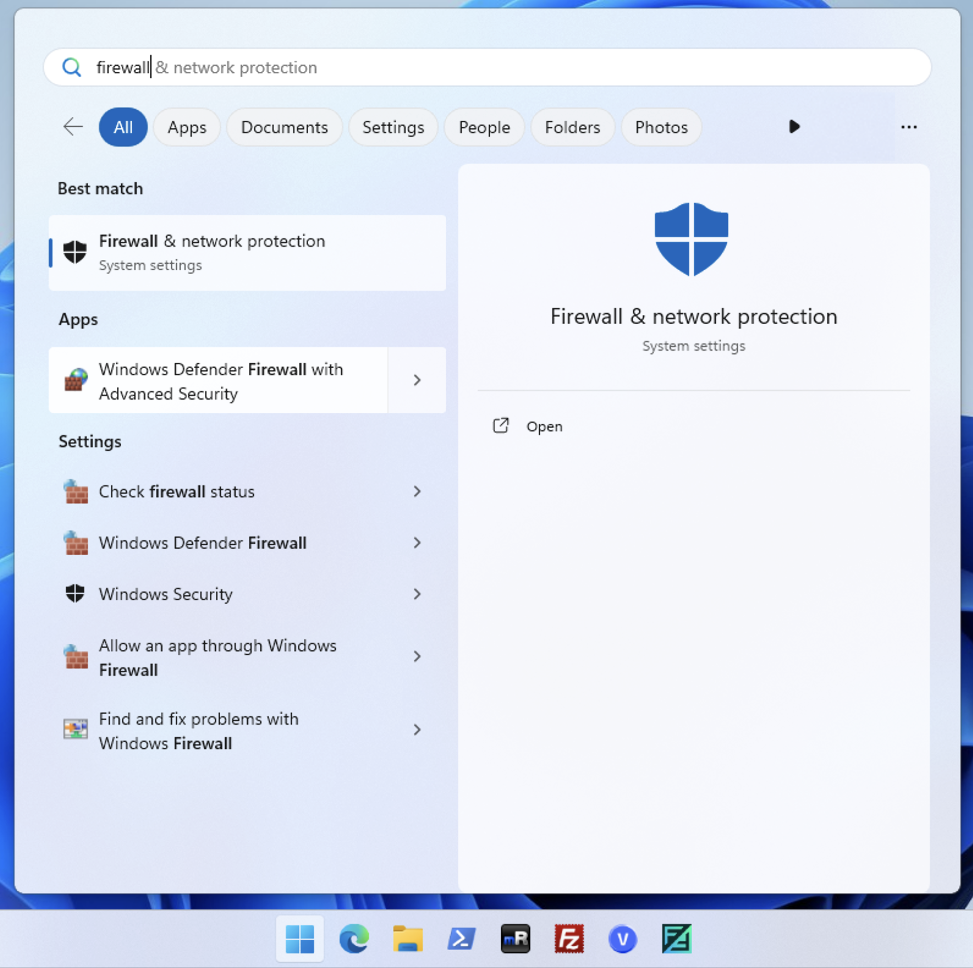The width and height of the screenshot is (973, 968).
Task: Launch Microsoft Edge from the taskbar
Action: click(354, 939)
